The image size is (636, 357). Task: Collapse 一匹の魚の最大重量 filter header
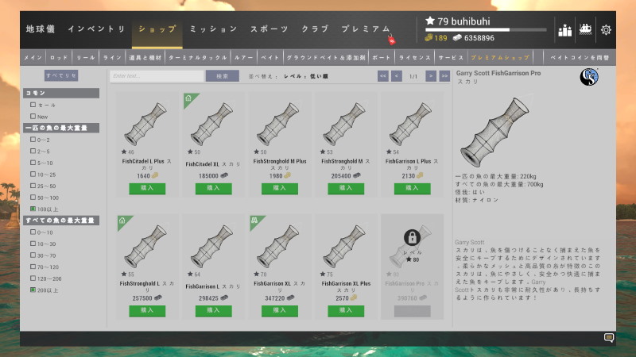[x=61, y=128]
